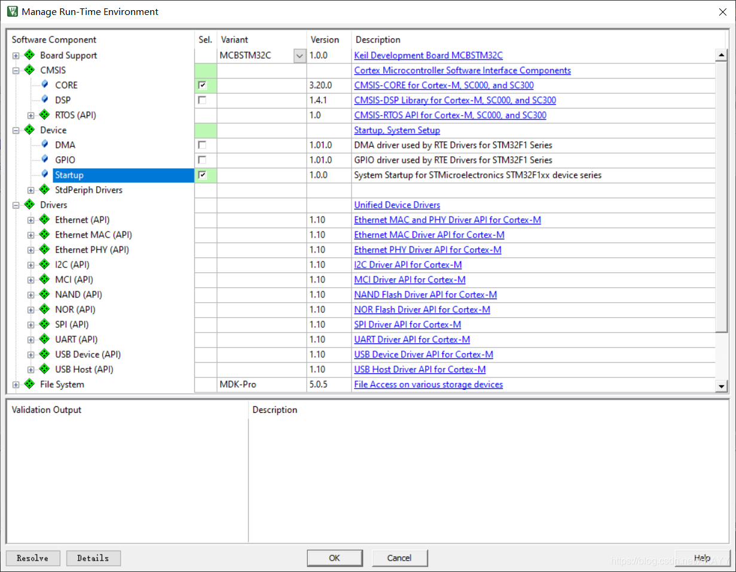
Task: Click the scrollbar up arrow
Action: 722,56
